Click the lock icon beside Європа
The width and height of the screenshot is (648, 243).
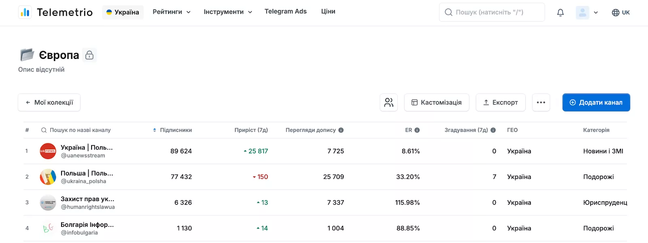click(90, 55)
